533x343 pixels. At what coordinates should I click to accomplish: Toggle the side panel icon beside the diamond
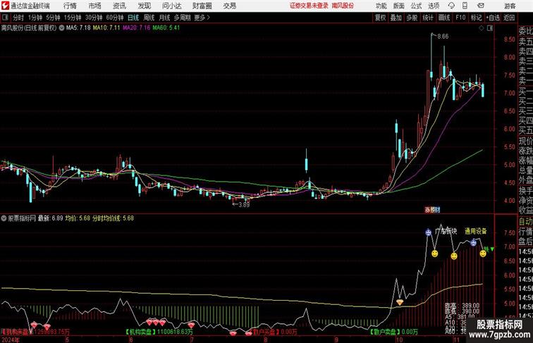click(490, 28)
